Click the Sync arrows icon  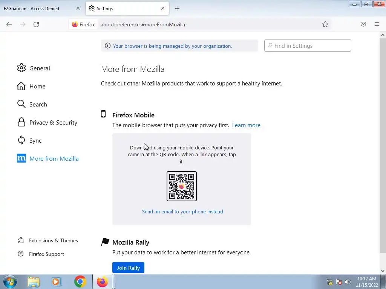tap(21, 140)
